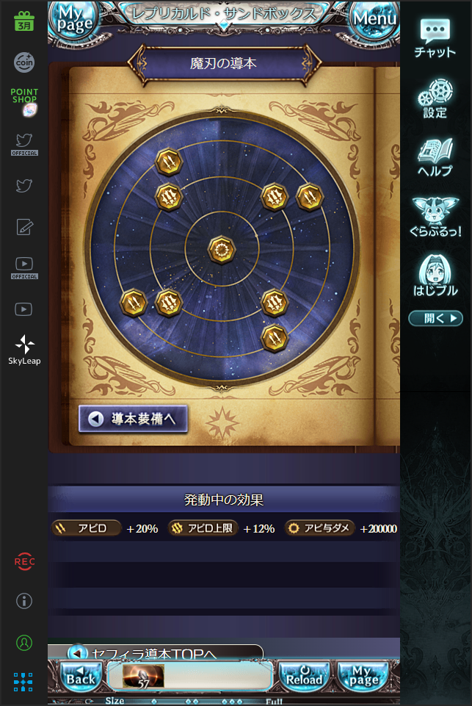
Task: Reload the game page
Action: point(304,677)
